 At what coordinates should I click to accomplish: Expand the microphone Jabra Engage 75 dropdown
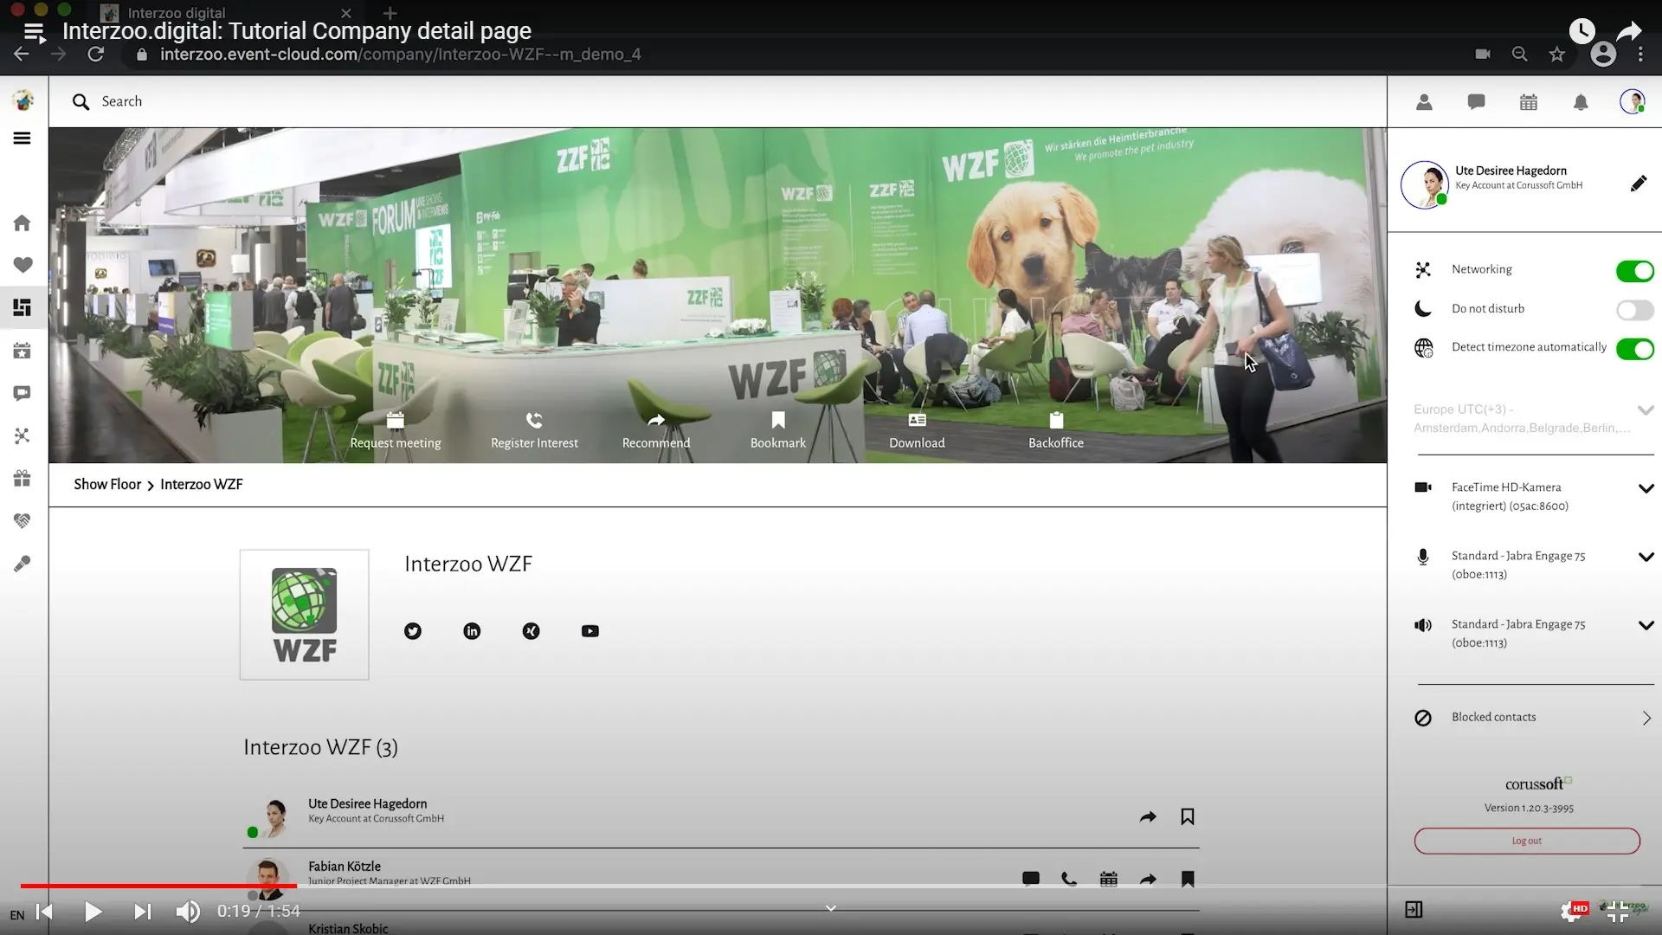click(1646, 558)
